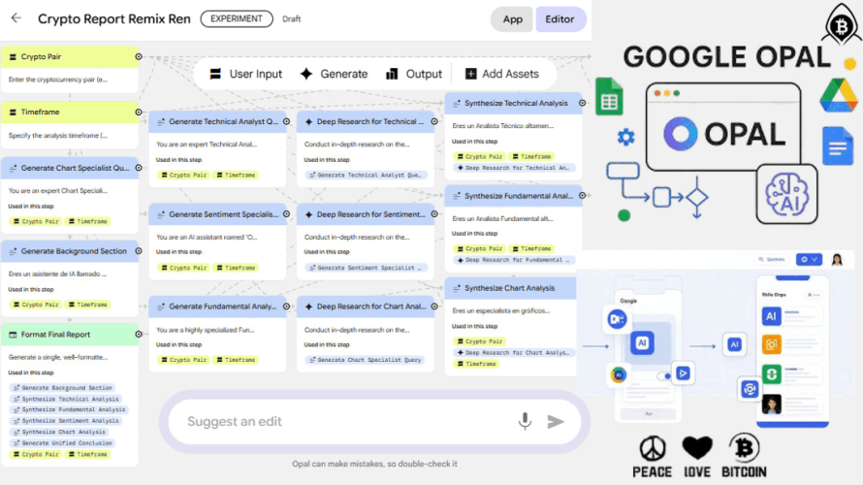Click Google Docs icon in Opal graphic
Screen dimensions: 863x485
(838, 145)
